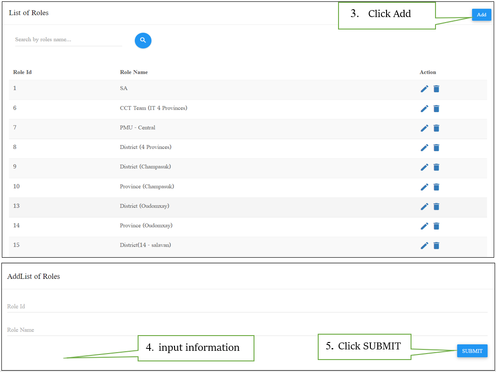Delete Province (Oudomxay) via trash icon
Viewport: 496px width, 372px height.
[436, 226]
